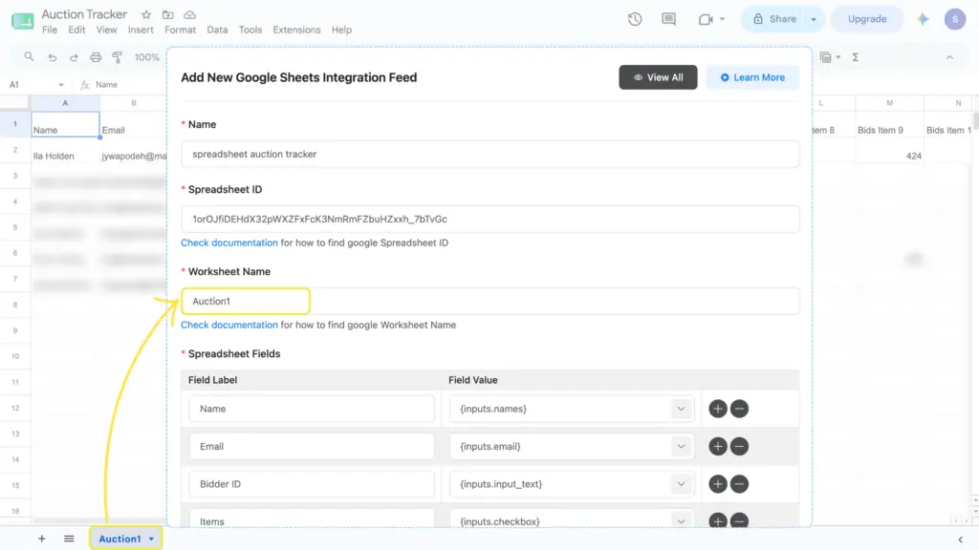Open the Edit menu
The image size is (979, 550).
pyautogui.click(x=76, y=30)
